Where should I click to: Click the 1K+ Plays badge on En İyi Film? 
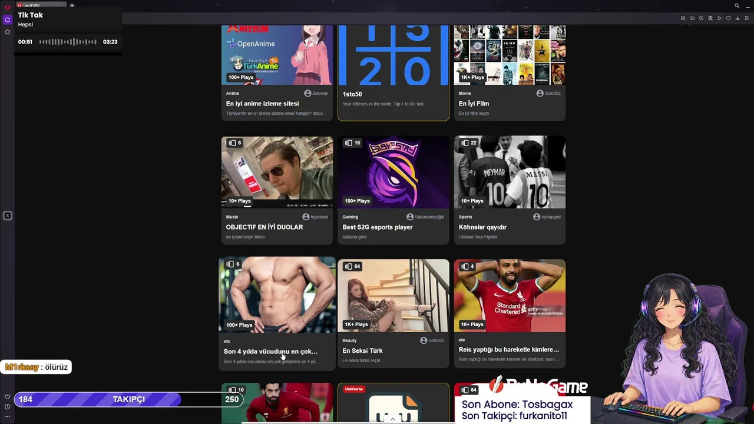(x=472, y=77)
